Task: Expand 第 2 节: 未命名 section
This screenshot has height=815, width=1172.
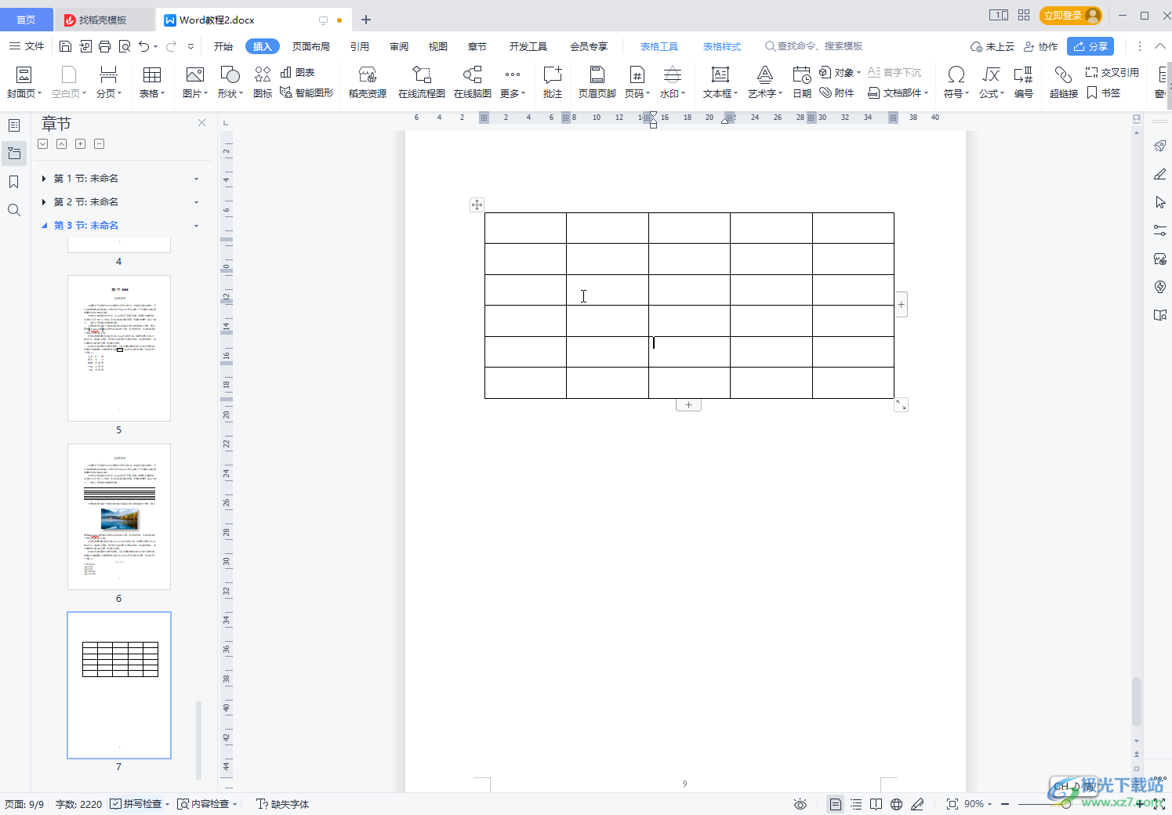Action: pos(44,202)
